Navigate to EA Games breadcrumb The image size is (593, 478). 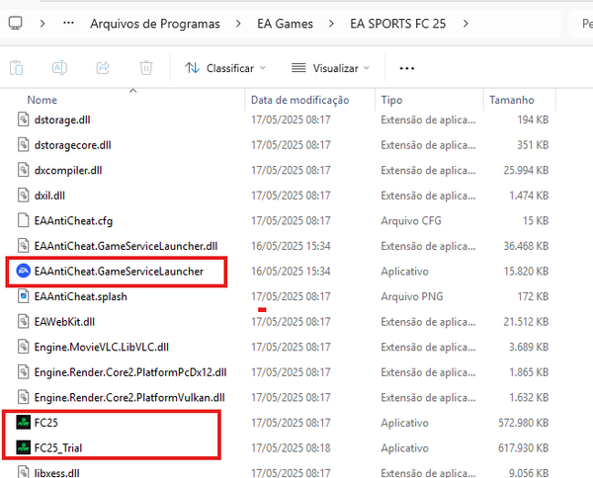[x=286, y=24]
